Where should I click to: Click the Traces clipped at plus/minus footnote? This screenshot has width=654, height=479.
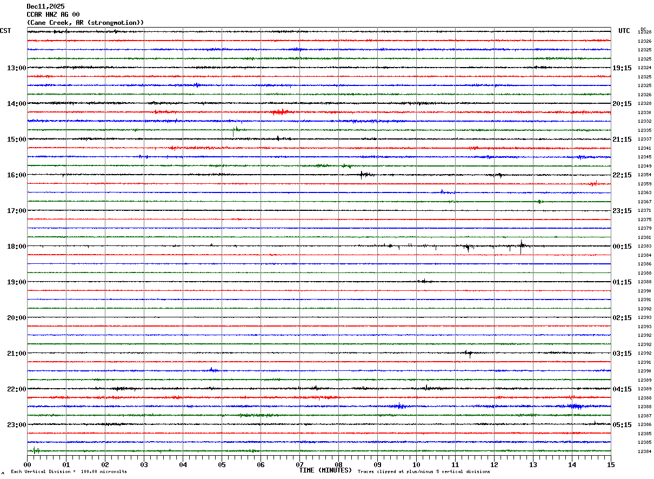[x=424, y=471]
